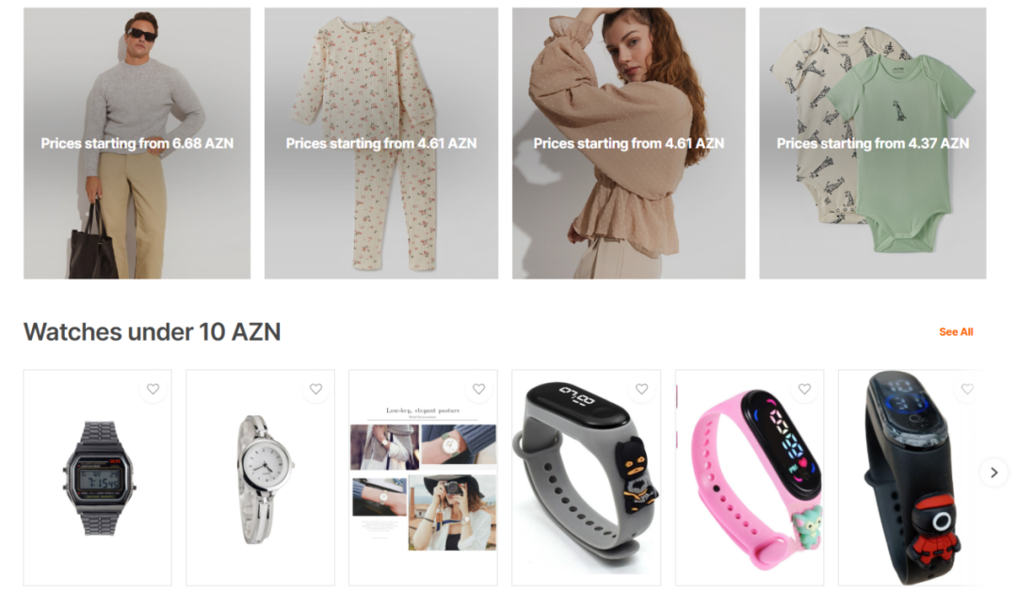This screenshot has height=593, width=1017.
Task: Click heart icon on black Squid Game watch
Action: [x=967, y=389]
